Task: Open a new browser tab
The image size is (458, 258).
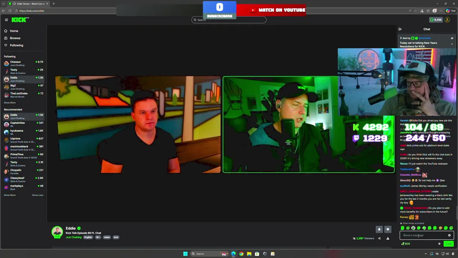Action: pos(54,4)
